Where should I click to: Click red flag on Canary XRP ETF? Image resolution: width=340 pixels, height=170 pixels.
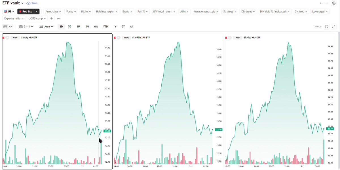[x=3, y=38]
